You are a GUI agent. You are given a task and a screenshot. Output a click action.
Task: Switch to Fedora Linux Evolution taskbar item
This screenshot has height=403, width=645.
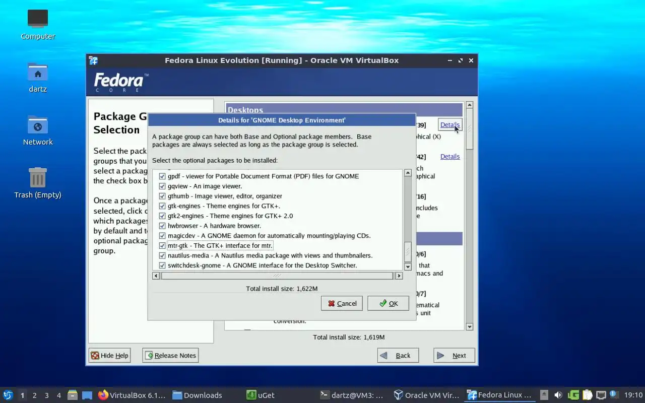coord(499,395)
